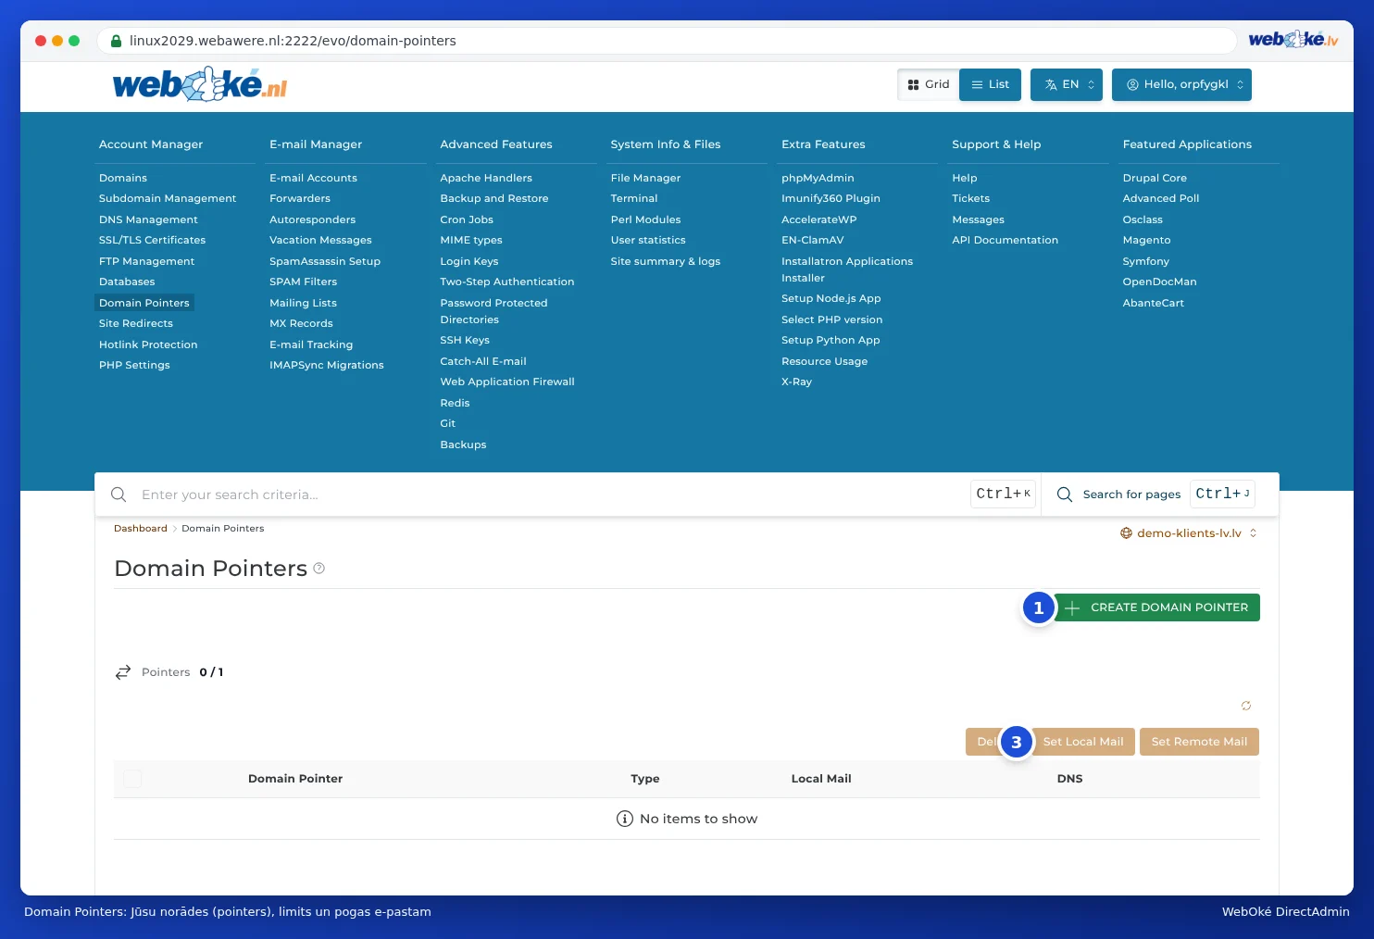The height and width of the screenshot is (939, 1374).
Task: Open DNS Management menu item
Action: (148, 219)
